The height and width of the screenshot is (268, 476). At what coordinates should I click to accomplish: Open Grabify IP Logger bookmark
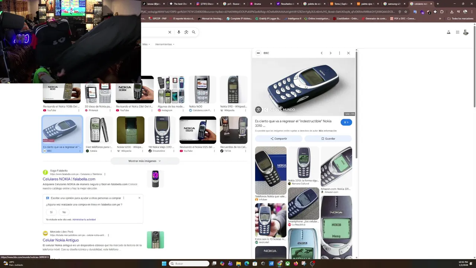click(x=268, y=19)
